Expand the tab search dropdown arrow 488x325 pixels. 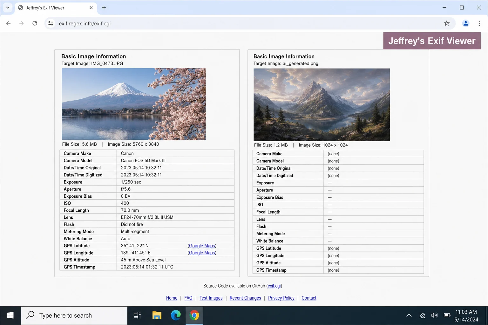point(8,8)
